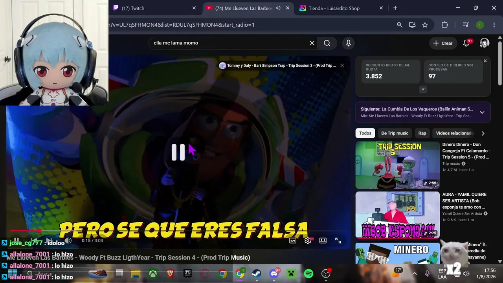Open the Opera browser taskbar icon

205,274
